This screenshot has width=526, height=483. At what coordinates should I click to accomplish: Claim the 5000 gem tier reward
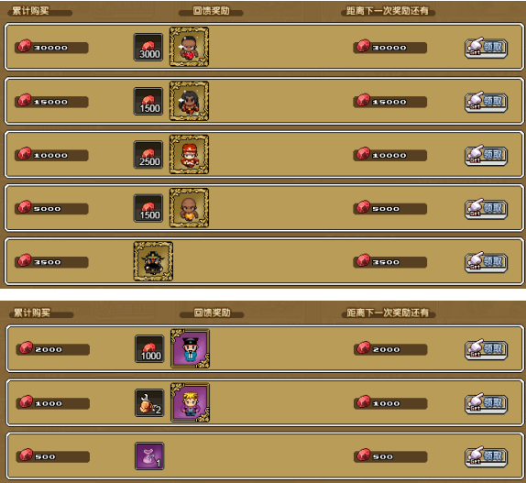486,209
